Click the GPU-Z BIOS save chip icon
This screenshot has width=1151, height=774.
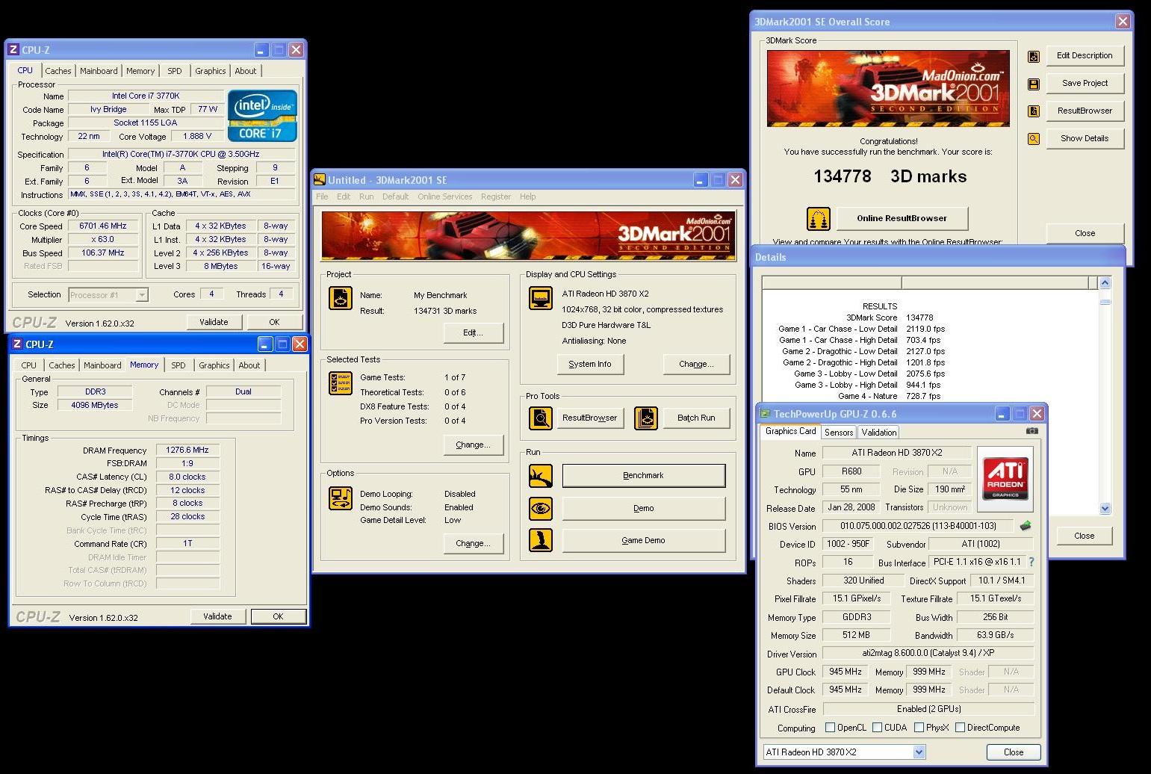(1026, 526)
